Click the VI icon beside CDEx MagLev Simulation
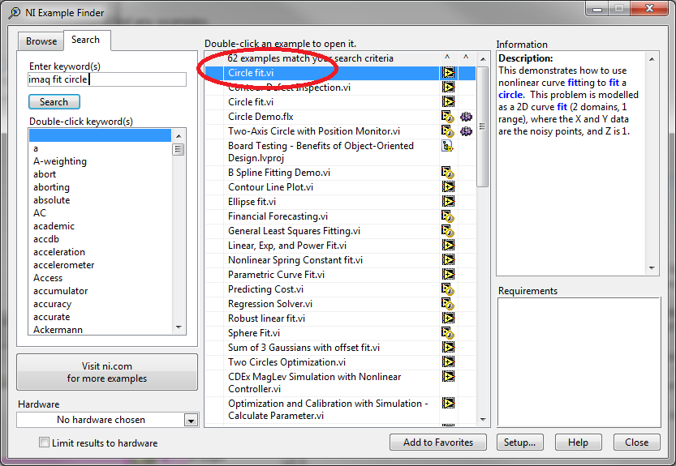This screenshot has width=676, height=466. click(448, 377)
